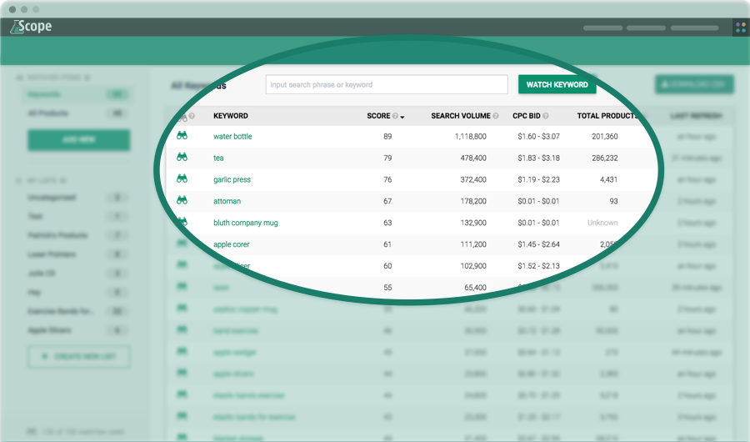Click the CREATE NEW LIST button
This screenshot has width=750, height=442.
point(79,357)
